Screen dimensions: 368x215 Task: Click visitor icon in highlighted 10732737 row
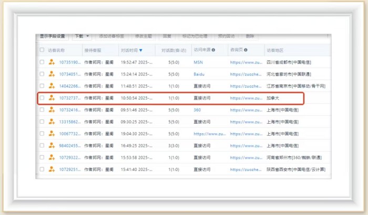[52, 98]
